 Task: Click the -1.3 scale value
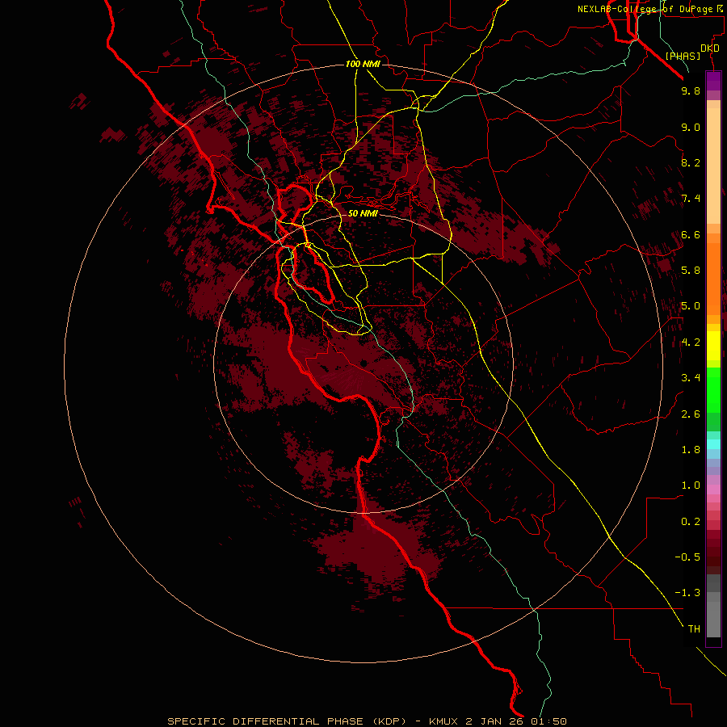point(687,593)
